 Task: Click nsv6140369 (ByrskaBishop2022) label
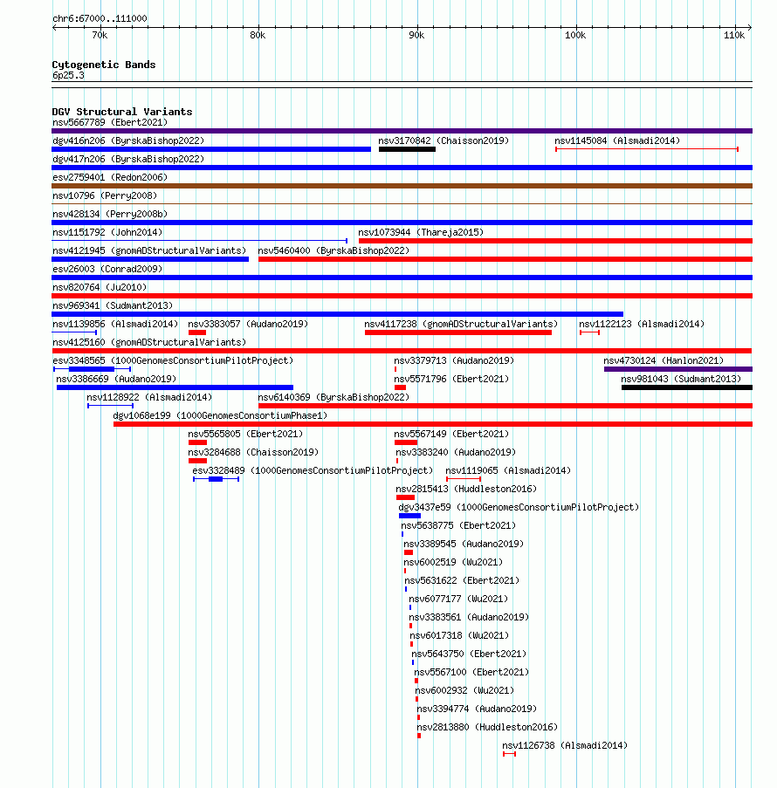click(x=333, y=398)
